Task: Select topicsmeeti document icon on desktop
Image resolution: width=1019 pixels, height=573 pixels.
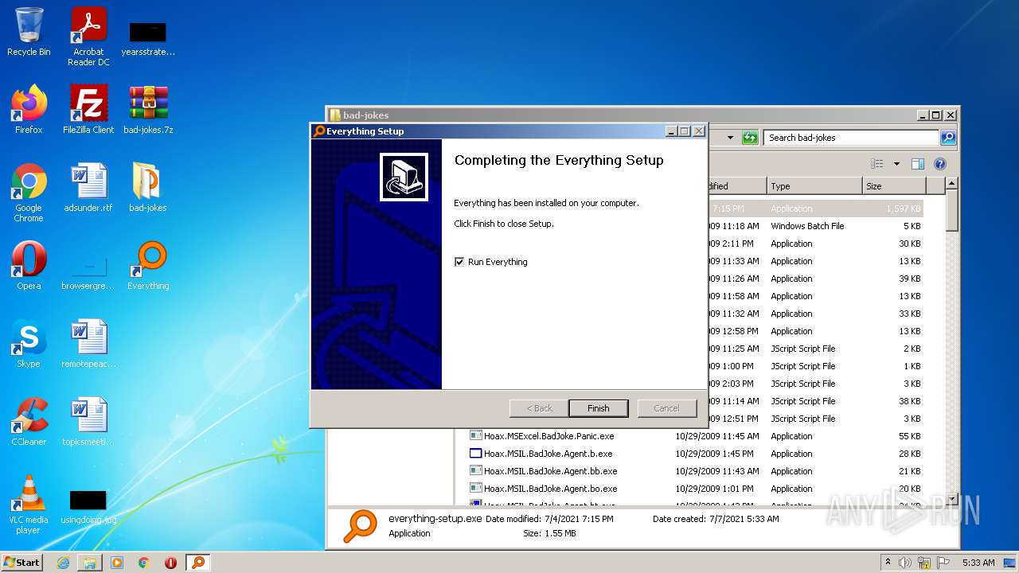Action: pos(88,422)
